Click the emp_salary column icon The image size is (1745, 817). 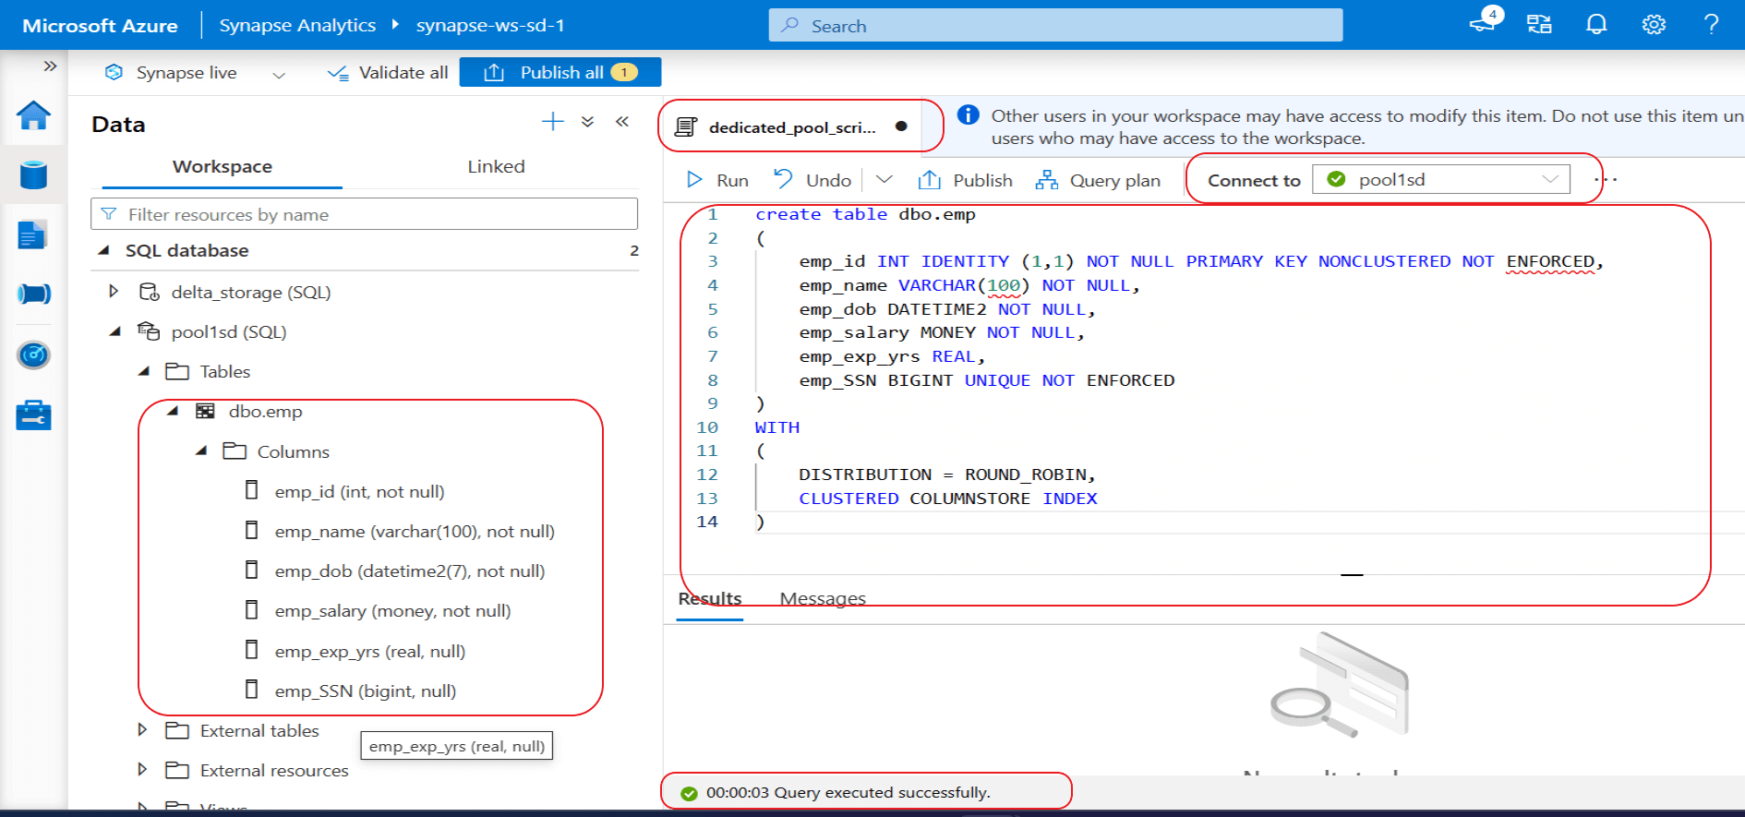point(251,609)
